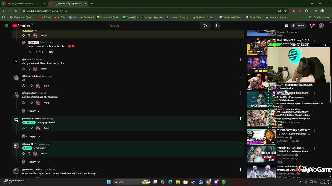The width and height of the screenshot is (332, 186).
Task: Dislike the @xdsnna comment
Action: coord(29,69)
